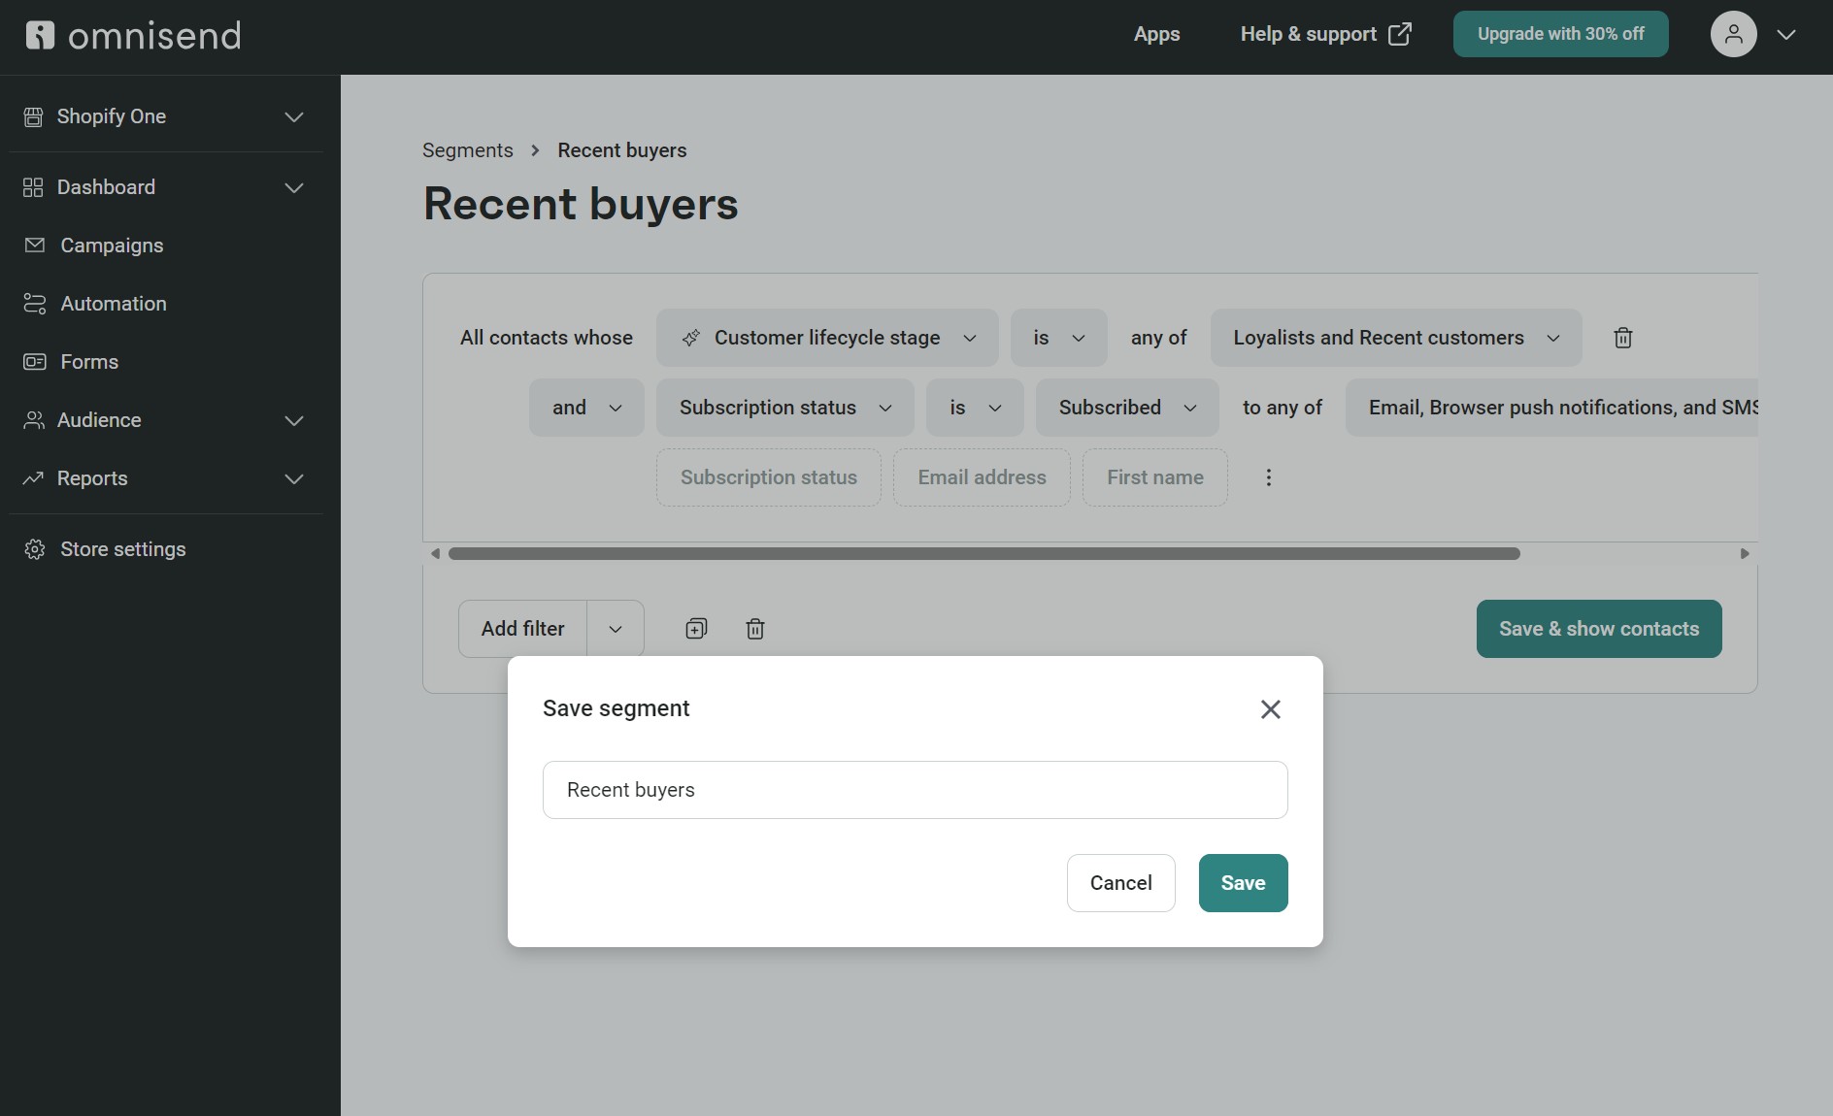Duplicate the segment filter group
This screenshot has height=1116, width=1833.
click(696, 629)
